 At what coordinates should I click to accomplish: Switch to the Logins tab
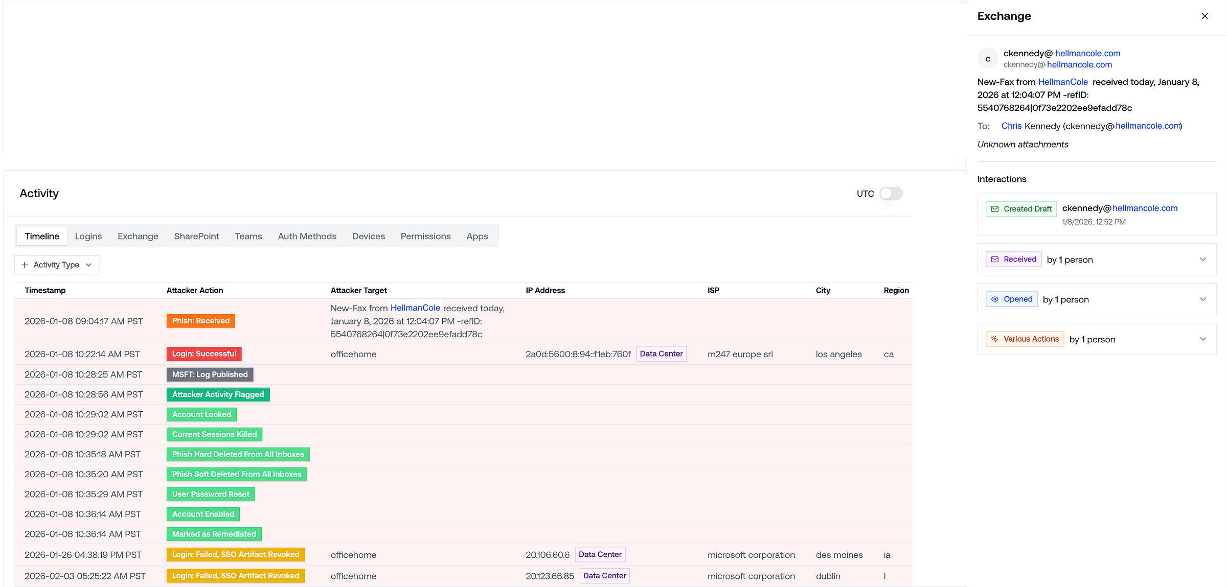[88, 236]
